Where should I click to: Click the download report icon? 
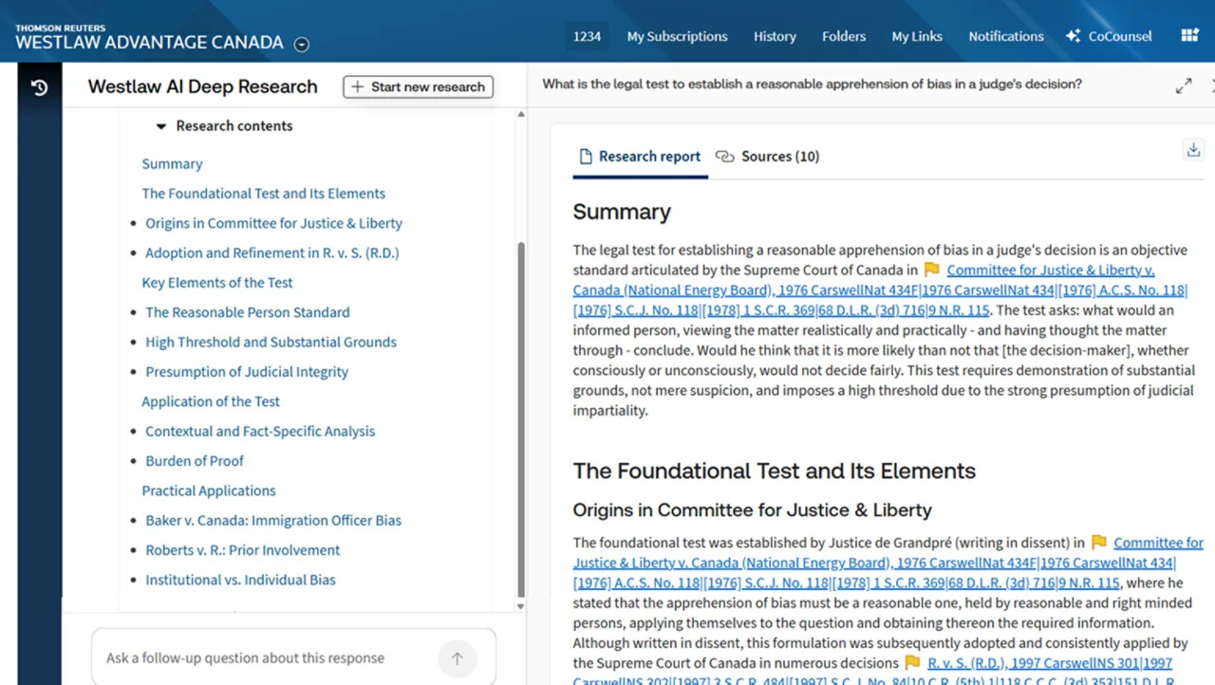click(x=1193, y=150)
